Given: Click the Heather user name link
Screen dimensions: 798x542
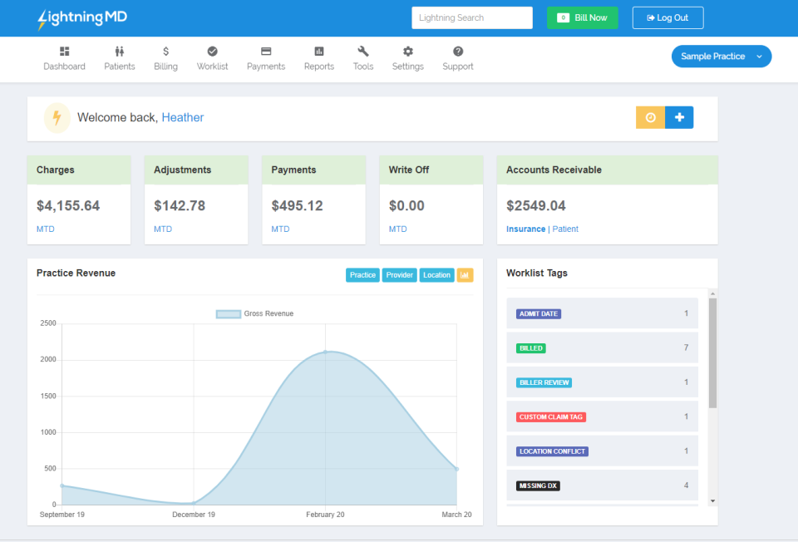Looking at the screenshot, I should [x=183, y=117].
